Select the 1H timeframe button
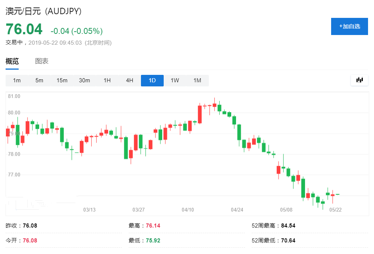The height and width of the screenshot is (254, 374). (107, 80)
